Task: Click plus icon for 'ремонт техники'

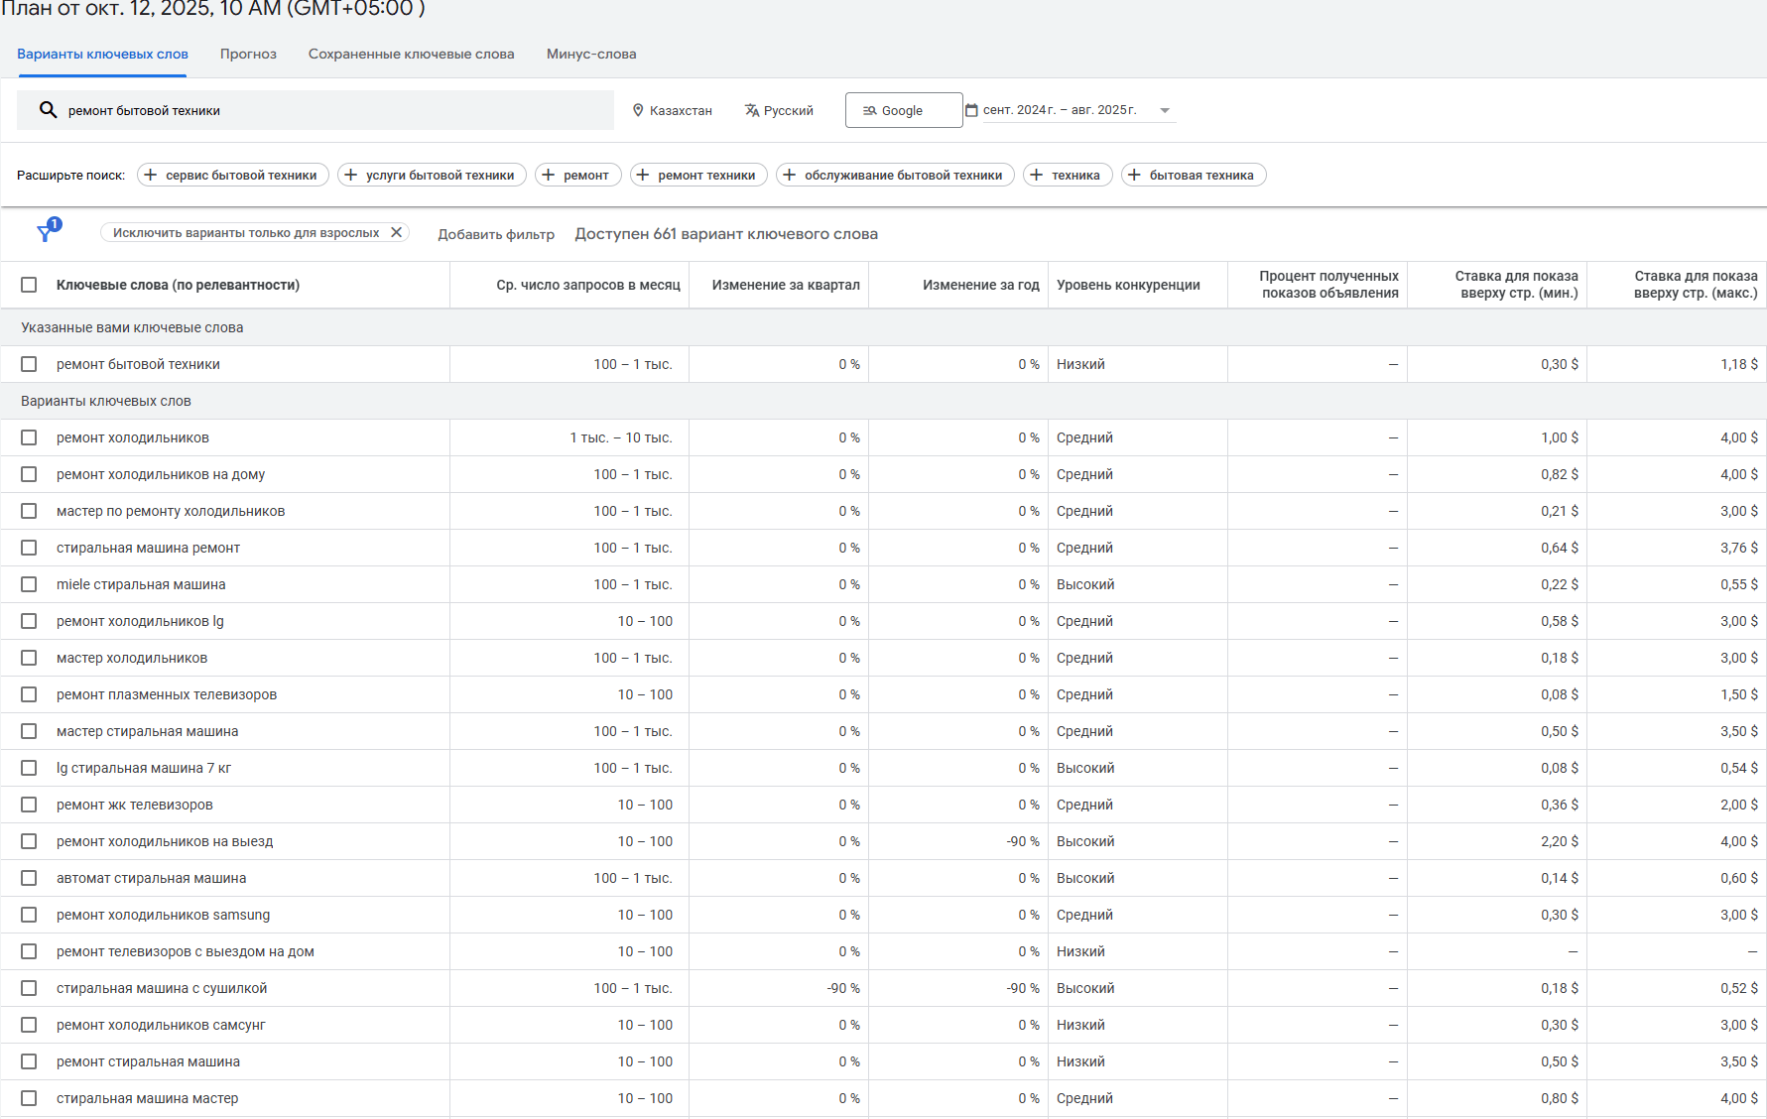Action: click(x=643, y=176)
